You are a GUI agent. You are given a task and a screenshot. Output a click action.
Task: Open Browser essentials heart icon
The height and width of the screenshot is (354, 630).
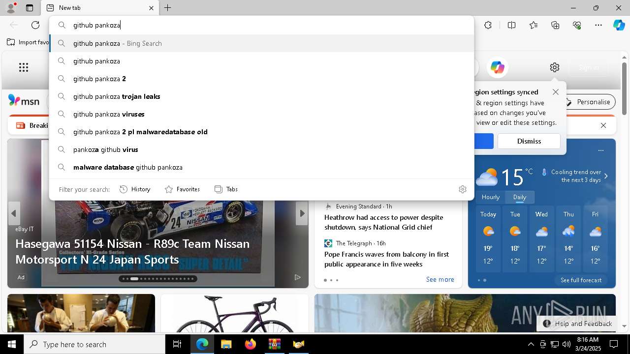pyautogui.click(x=577, y=25)
